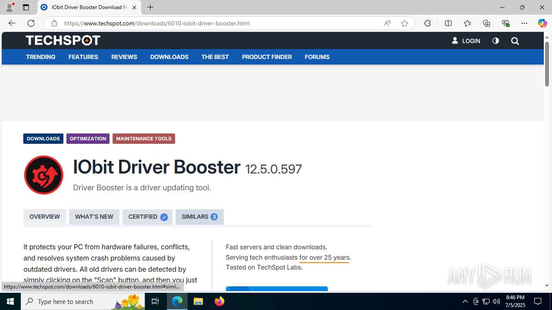Image resolution: width=552 pixels, height=310 pixels.
Task: Click the LOGIN link
Action: tap(466, 41)
